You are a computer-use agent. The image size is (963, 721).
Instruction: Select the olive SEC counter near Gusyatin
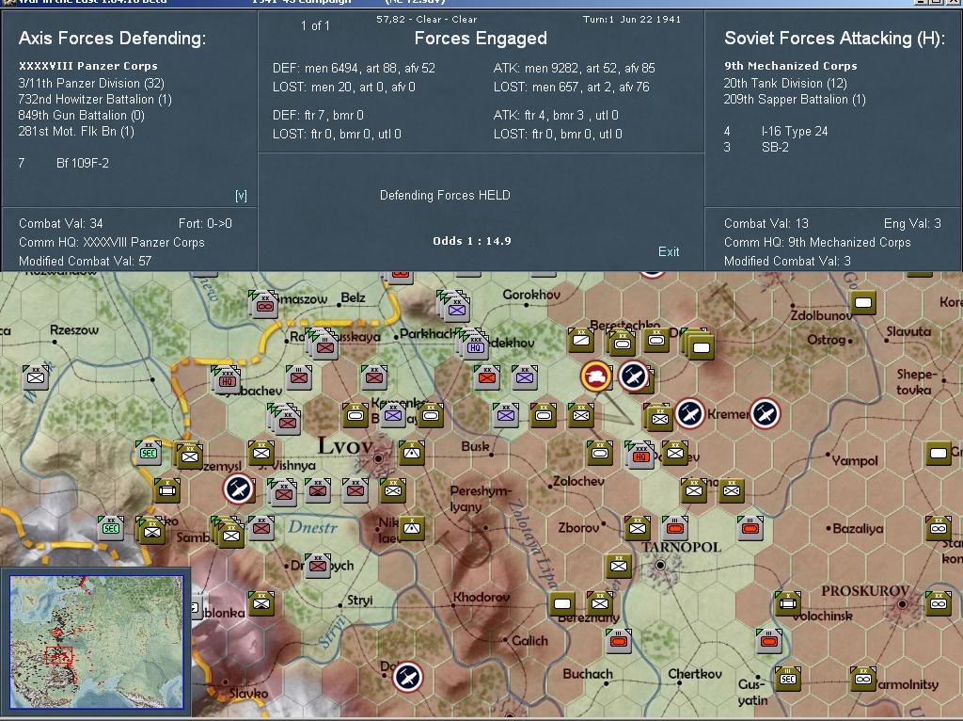coord(788,679)
